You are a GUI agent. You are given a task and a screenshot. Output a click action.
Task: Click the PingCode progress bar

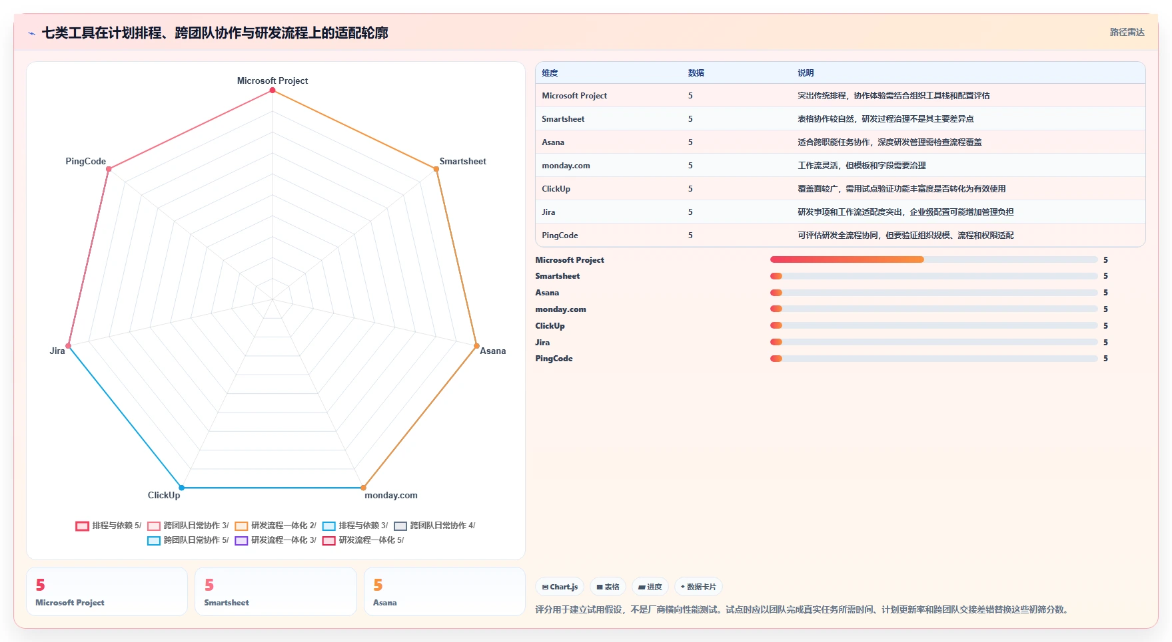(x=933, y=359)
